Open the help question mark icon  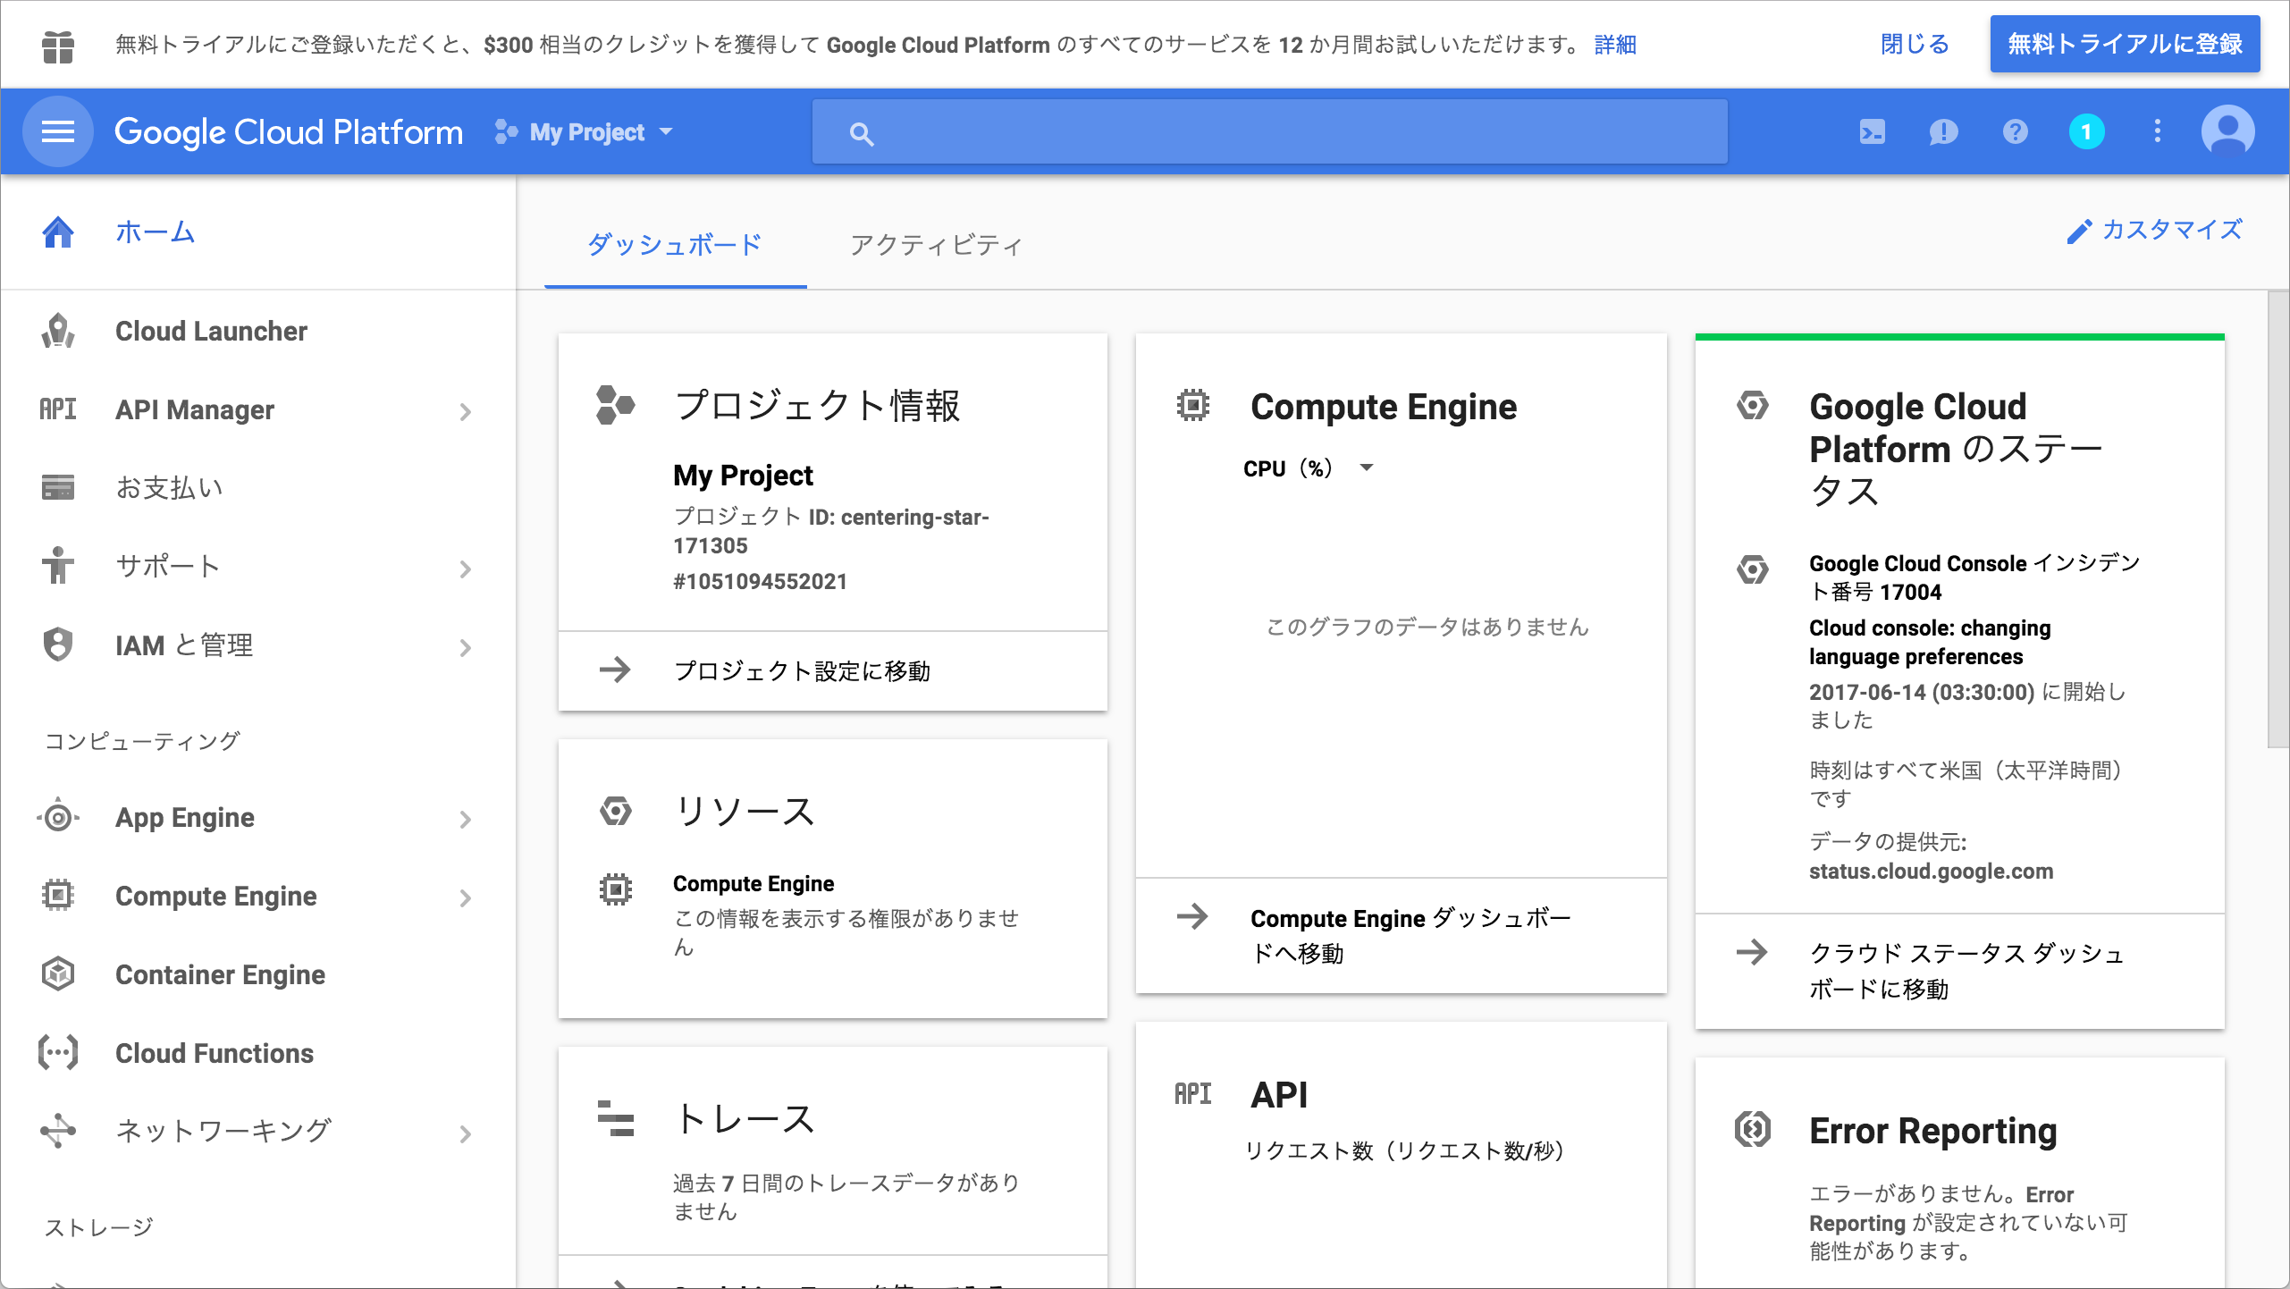click(x=2015, y=132)
